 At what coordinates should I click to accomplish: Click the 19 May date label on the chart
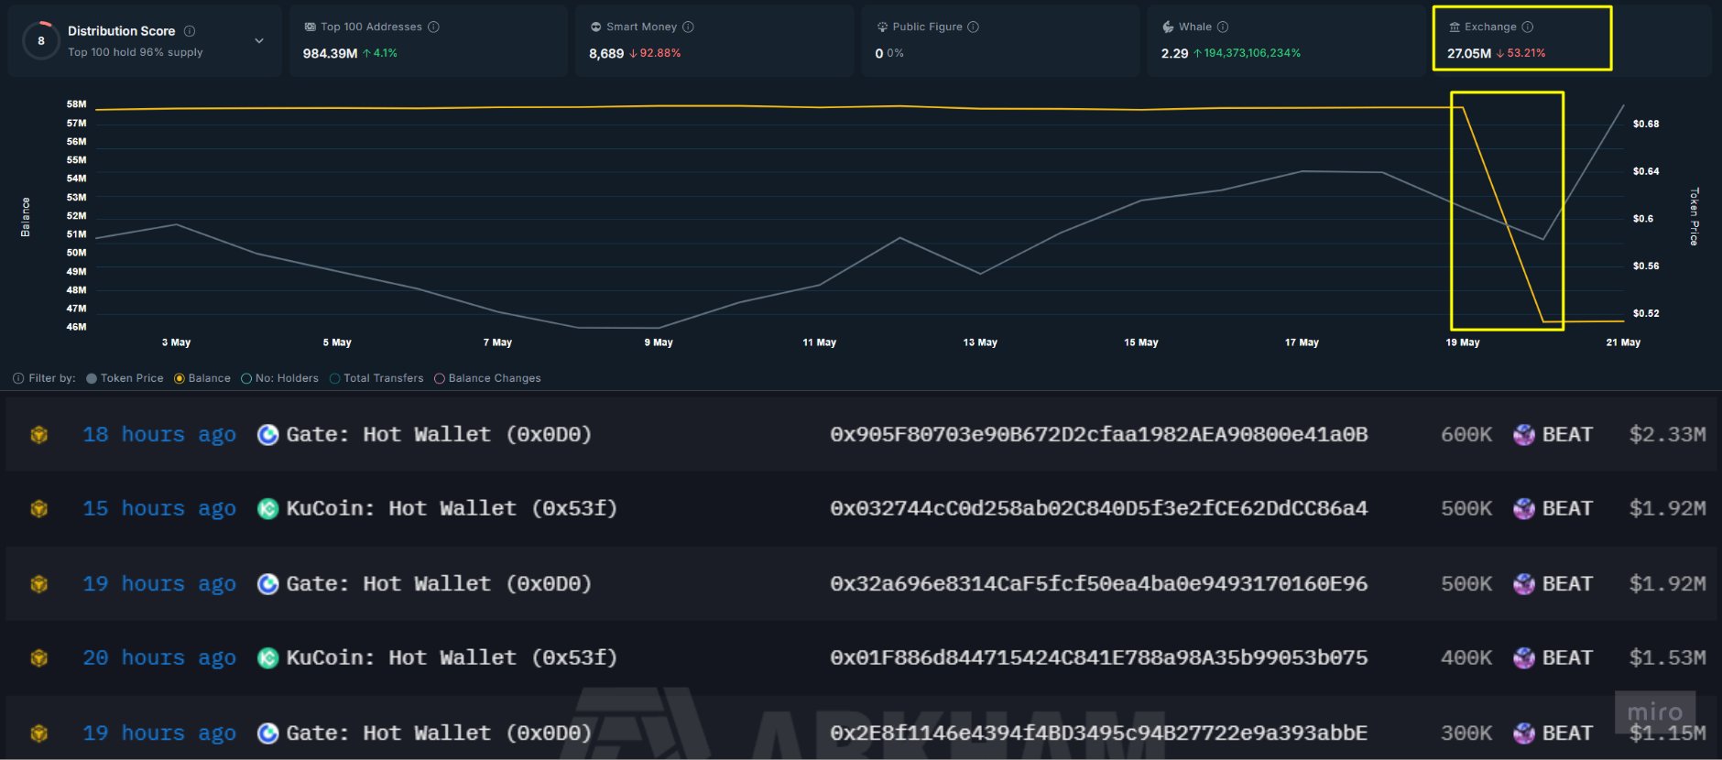[1463, 342]
